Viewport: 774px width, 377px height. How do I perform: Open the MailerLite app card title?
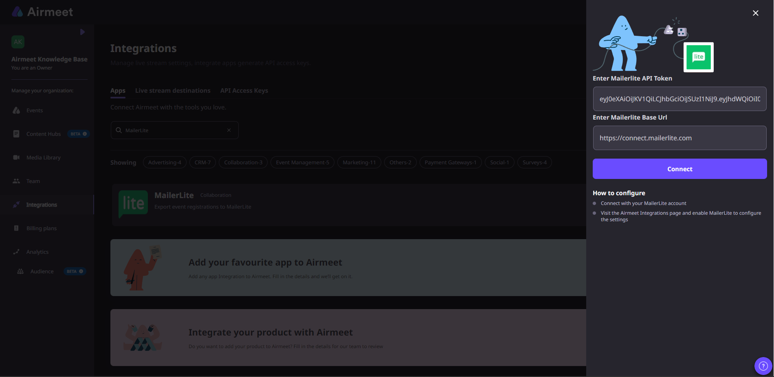point(174,196)
